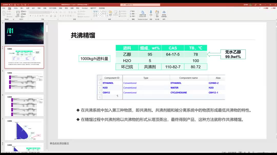Click the 无水乙醇 99.9wt% box

coord(233,54)
